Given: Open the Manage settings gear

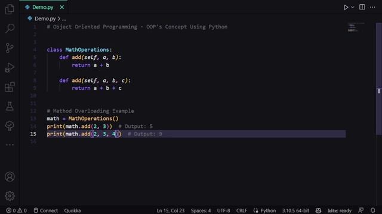Looking at the screenshot, I should point(10,196).
